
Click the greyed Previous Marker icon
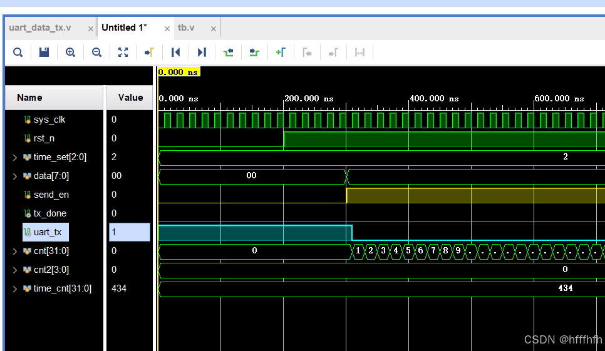tap(307, 53)
